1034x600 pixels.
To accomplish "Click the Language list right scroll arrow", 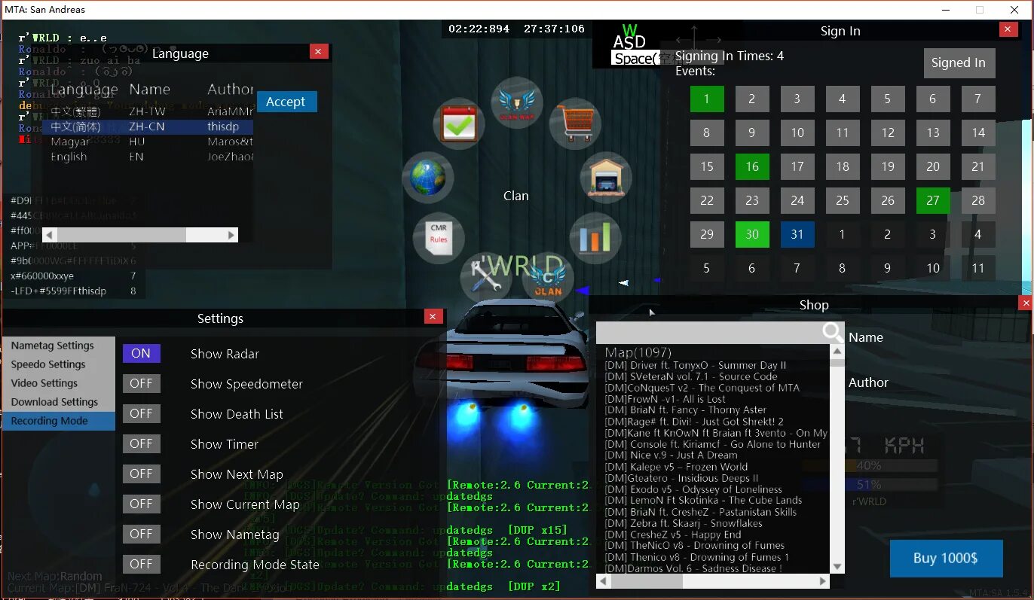I will click(x=231, y=235).
